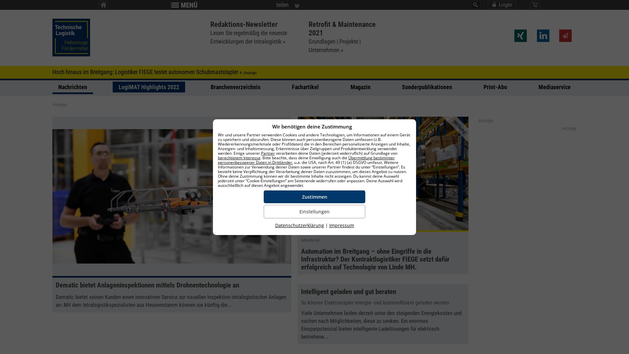The width and height of the screenshot is (629, 354).
Task: Click the Einstellungen button in dialog
Action: (x=314, y=212)
